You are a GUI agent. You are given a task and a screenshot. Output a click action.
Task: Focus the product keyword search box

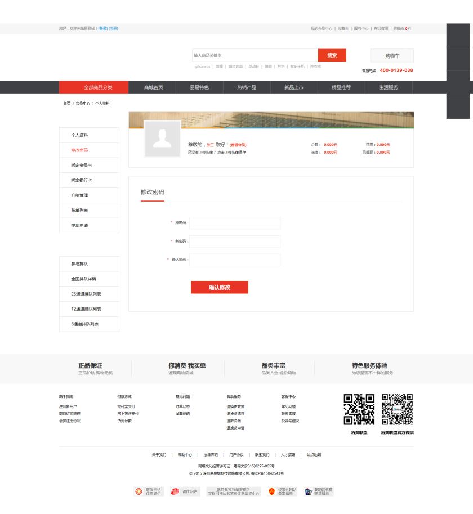[x=255, y=55]
